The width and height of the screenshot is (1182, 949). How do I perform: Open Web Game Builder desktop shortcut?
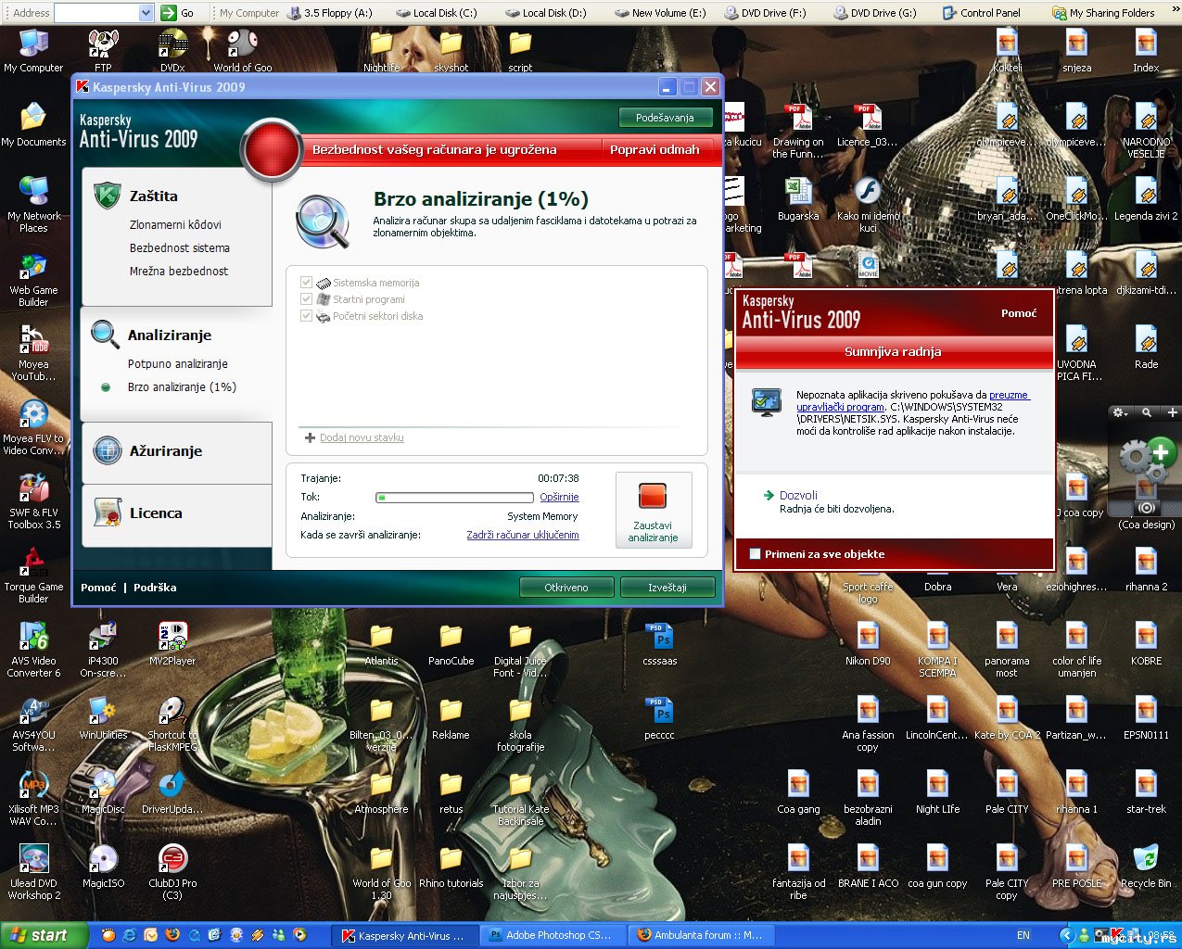click(x=33, y=278)
